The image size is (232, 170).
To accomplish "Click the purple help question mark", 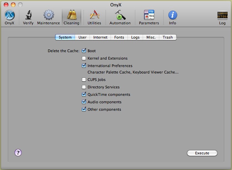I will [x=18, y=153].
